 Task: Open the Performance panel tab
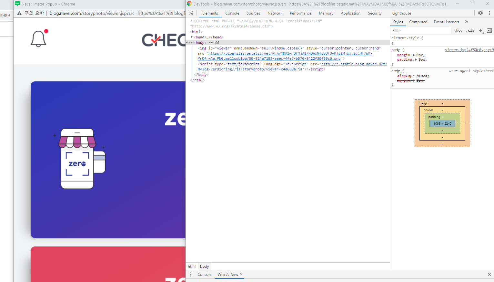coord(301,13)
